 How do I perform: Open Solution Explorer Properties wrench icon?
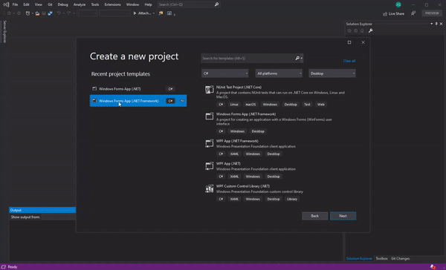click(370, 30)
